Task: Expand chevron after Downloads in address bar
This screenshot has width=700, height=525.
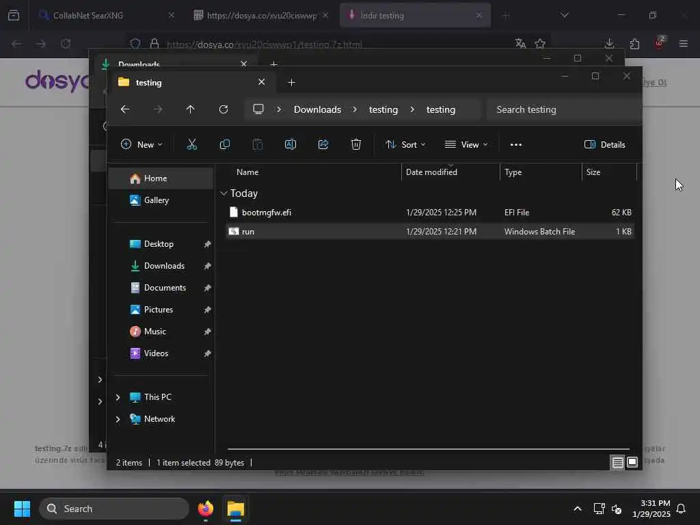Action: tap(355, 109)
